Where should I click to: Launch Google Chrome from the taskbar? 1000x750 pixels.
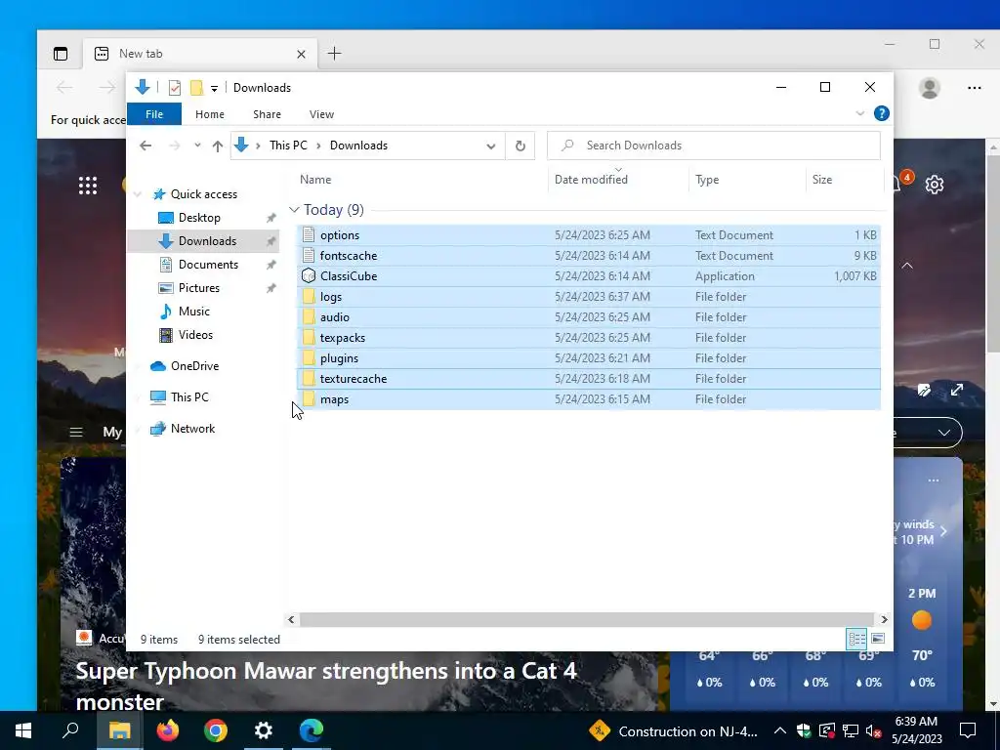point(216,730)
